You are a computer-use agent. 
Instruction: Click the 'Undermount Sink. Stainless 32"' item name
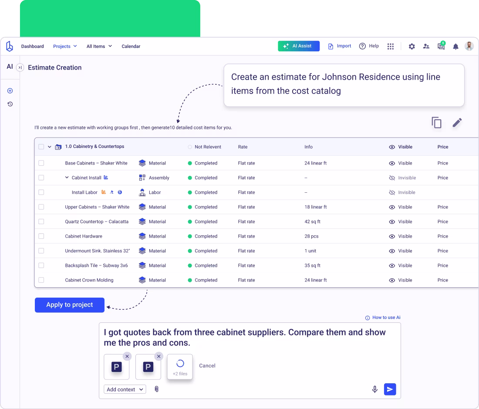pyautogui.click(x=98, y=251)
